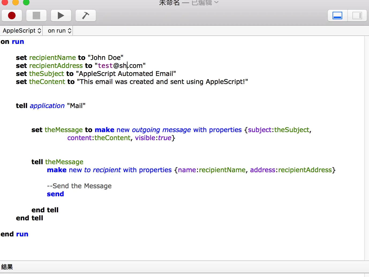Click 'visible:true' property in script
Screen dimensions: 369x277
point(153,138)
